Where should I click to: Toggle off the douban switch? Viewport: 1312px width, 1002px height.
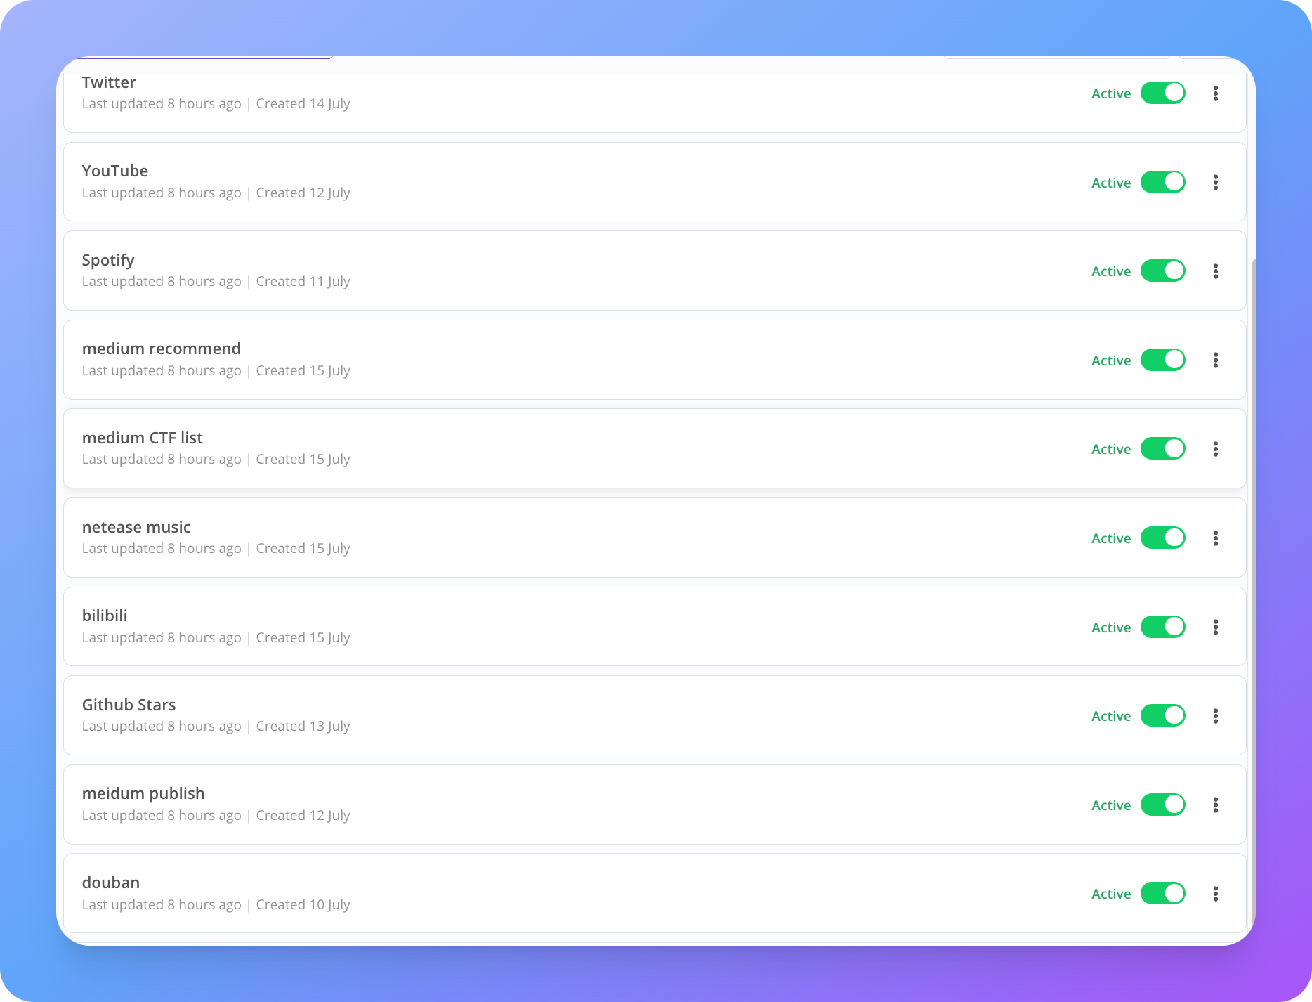point(1162,893)
